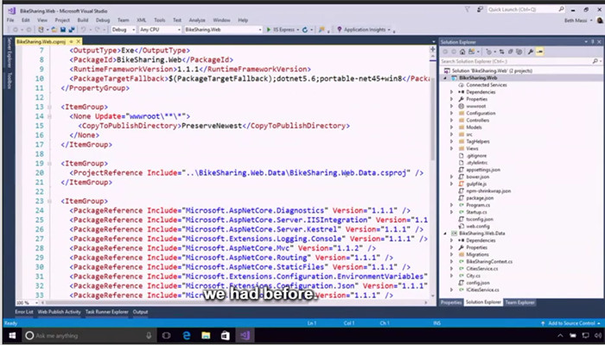
Task: Click the Solution Explorer Home icon
Action: click(462, 52)
